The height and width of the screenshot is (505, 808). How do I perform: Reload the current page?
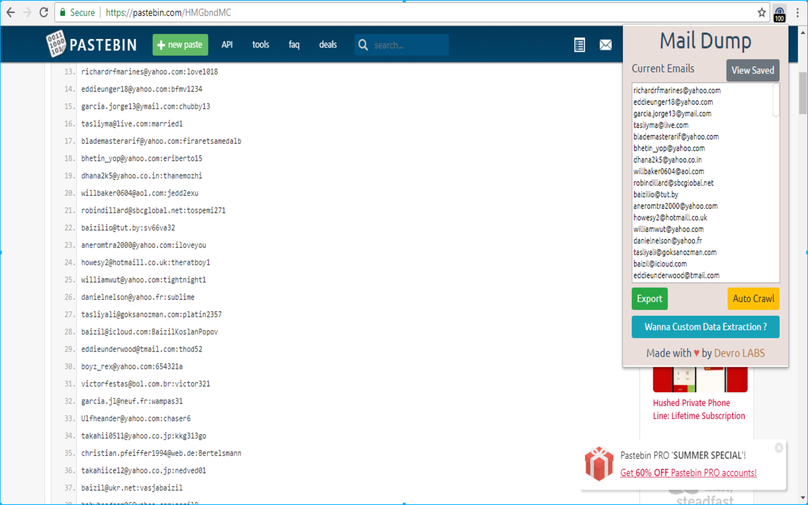click(x=44, y=12)
